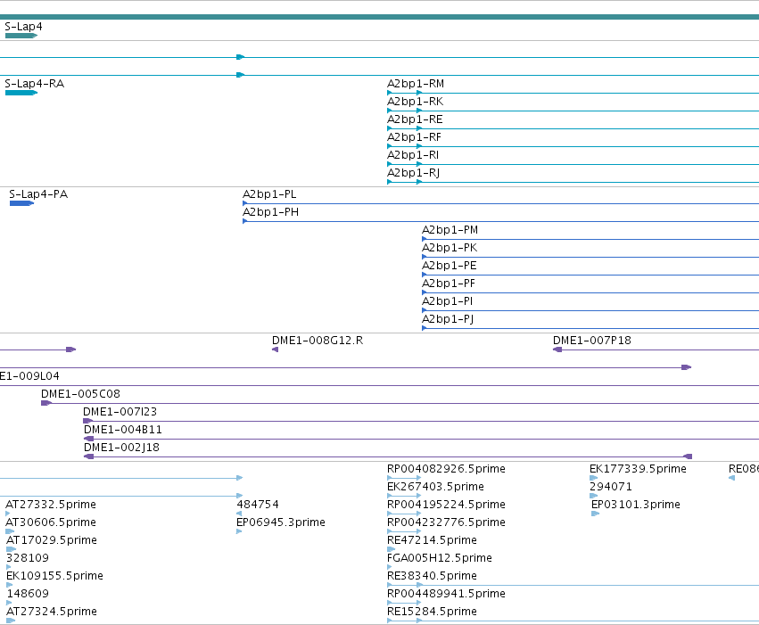Image resolution: width=759 pixels, height=625 pixels.
Task: Click the AT27324.5prime arrow glyph
Action: [11, 621]
